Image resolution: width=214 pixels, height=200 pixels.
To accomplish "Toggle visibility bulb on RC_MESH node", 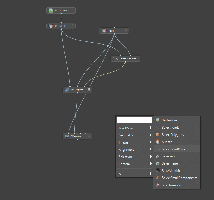I will tap(73, 26).
